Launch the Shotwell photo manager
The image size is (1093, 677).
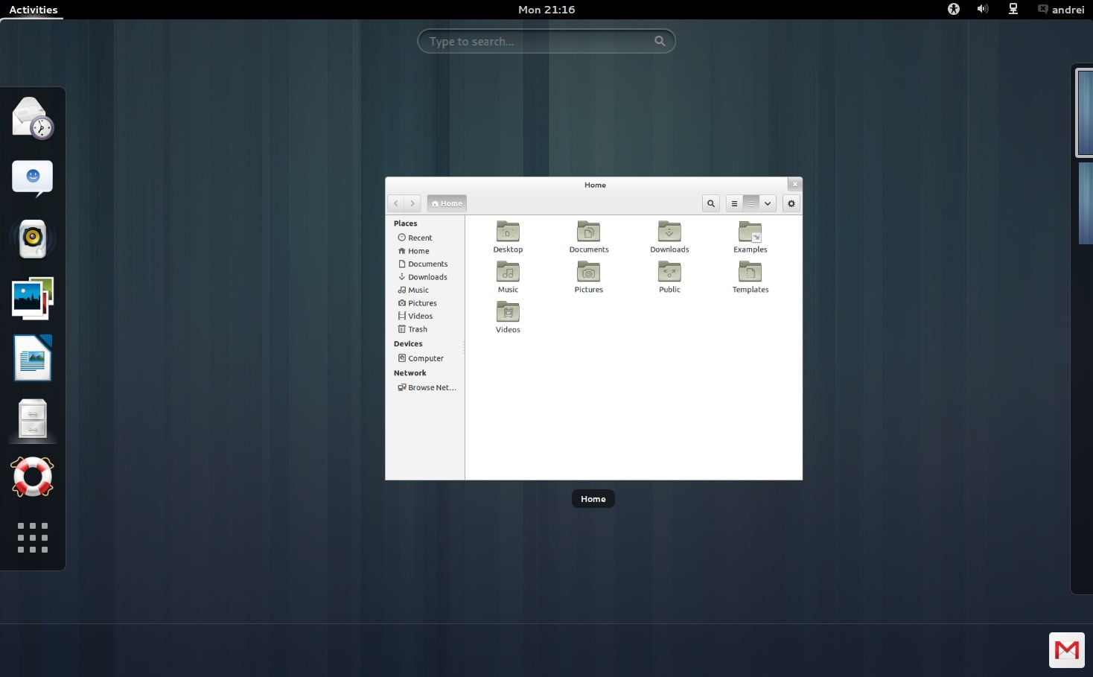[x=33, y=297]
